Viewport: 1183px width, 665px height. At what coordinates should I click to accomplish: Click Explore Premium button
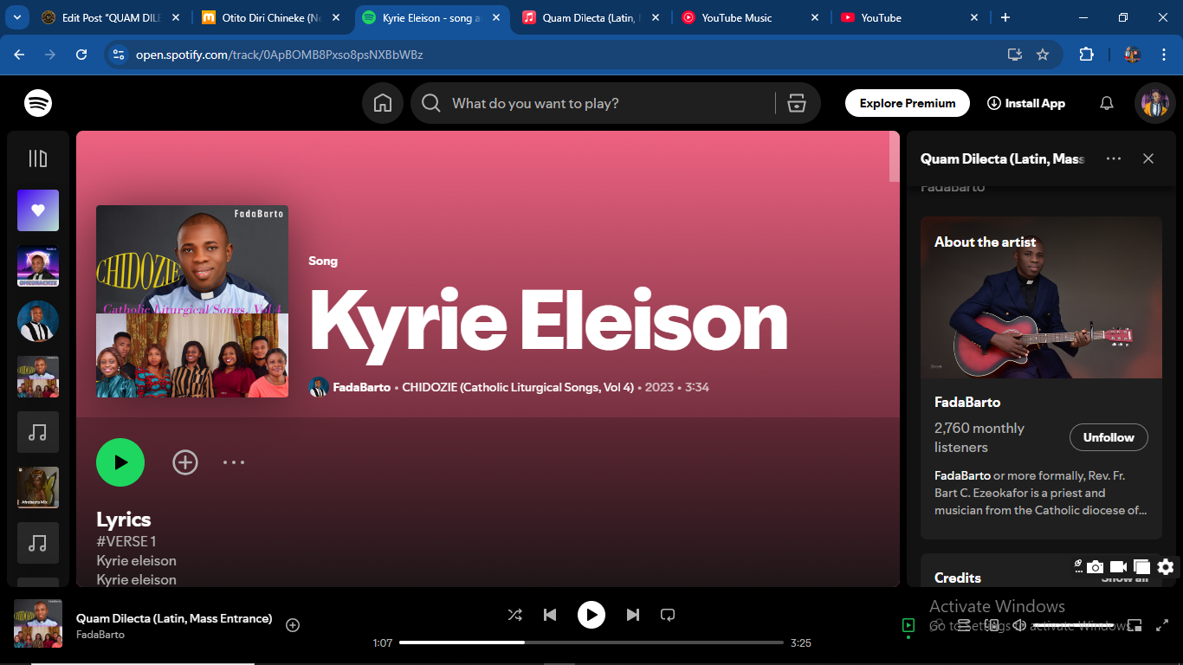click(907, 103)
